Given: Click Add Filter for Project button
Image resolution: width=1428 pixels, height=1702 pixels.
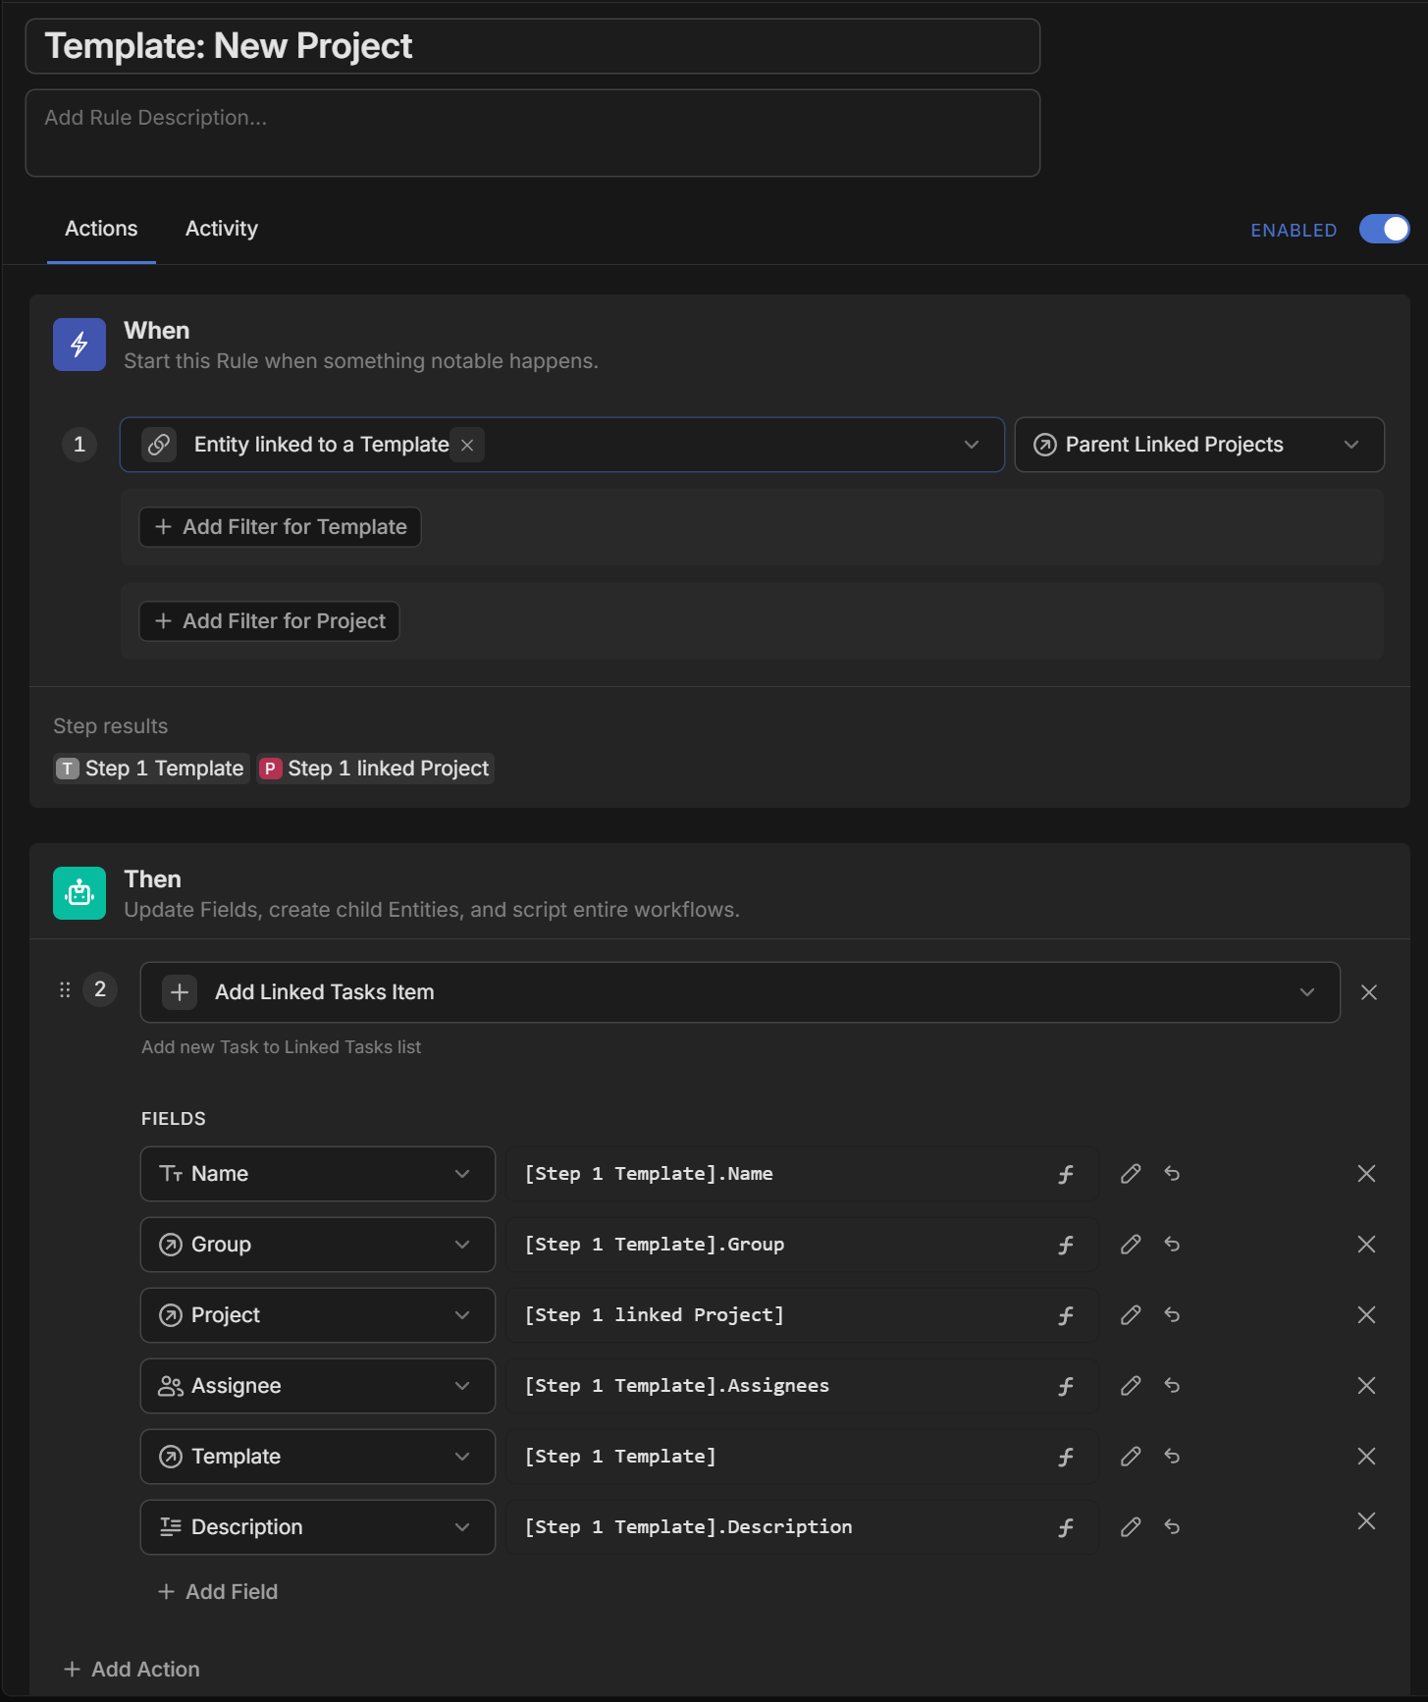Looking at the screenshot, I should point(270,621).
